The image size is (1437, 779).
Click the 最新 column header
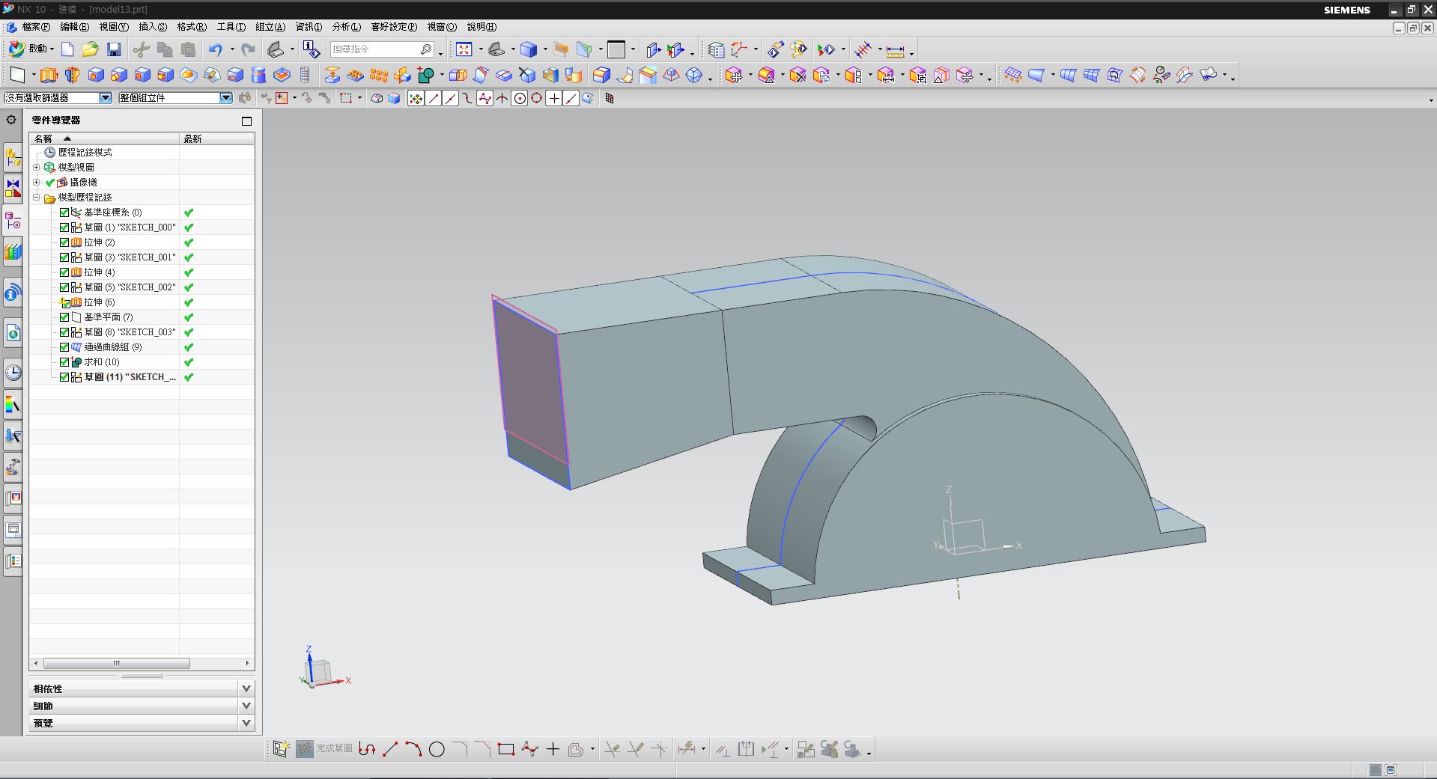[217, 138]
